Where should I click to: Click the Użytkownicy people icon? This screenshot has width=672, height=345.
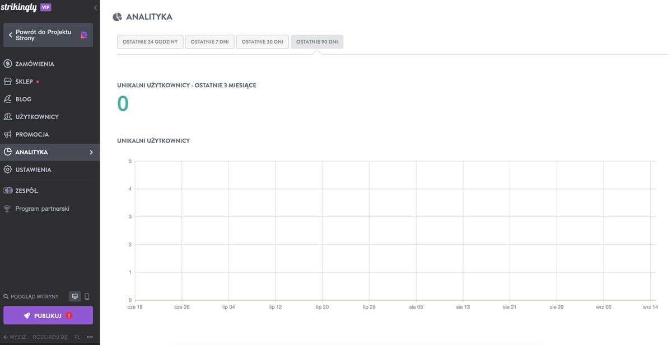(7, 117)
